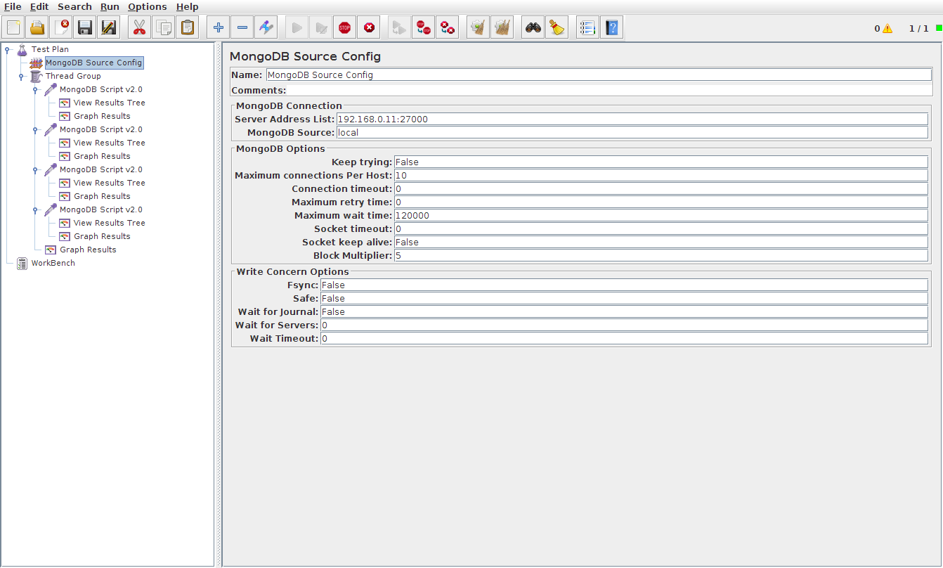
Task: Select Thread Group in the tree
Action: (x=73, y=76)
